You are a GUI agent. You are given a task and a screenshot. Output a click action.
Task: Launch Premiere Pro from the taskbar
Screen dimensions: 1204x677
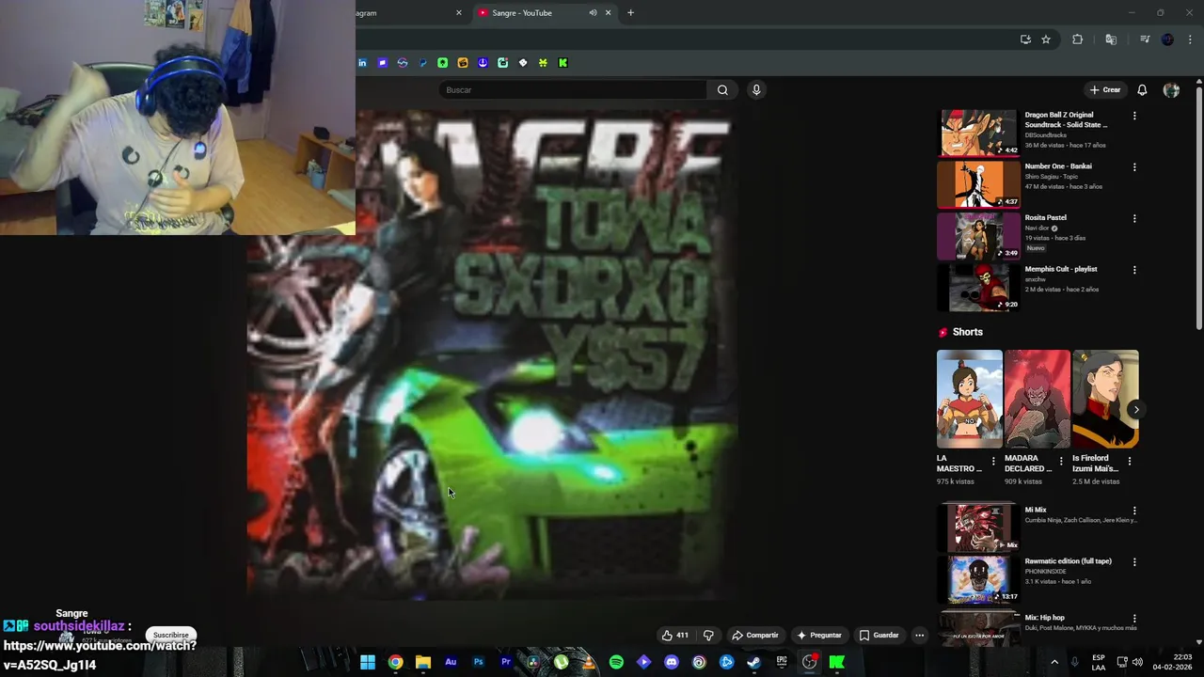(x=506, y=662)
